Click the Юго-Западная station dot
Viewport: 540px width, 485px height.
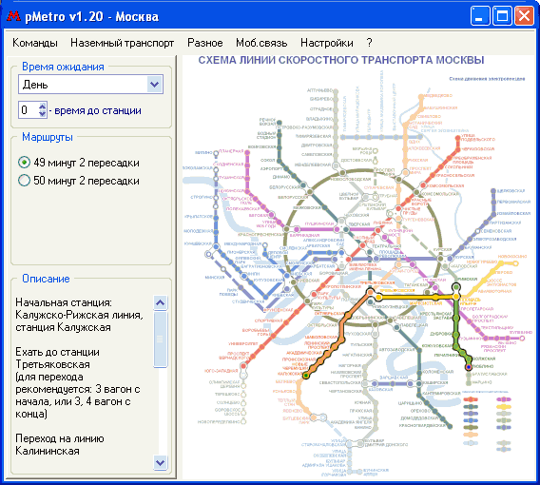point(243,366)
